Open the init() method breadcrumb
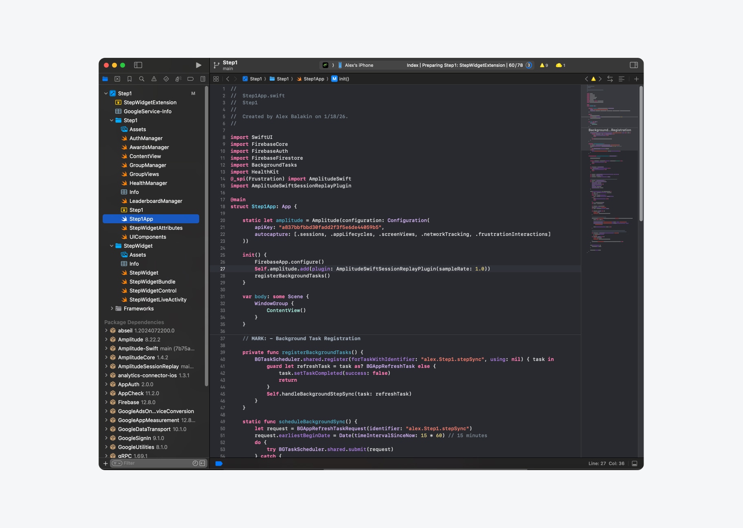This screenshot has height=528, width=743. click(341, 79)
